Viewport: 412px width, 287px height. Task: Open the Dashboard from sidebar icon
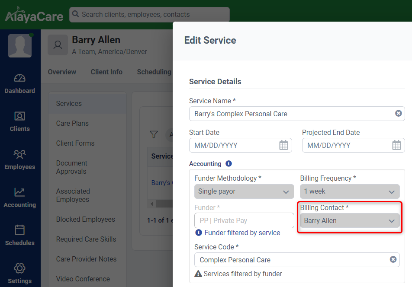[20, 79]
